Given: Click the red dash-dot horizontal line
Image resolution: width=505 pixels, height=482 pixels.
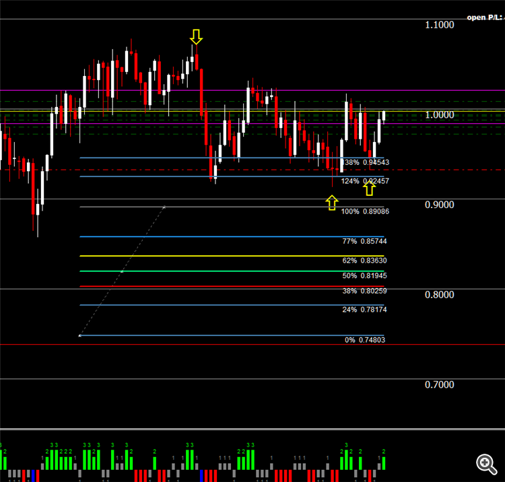Looking at the screenshot, I should (252, 170).
